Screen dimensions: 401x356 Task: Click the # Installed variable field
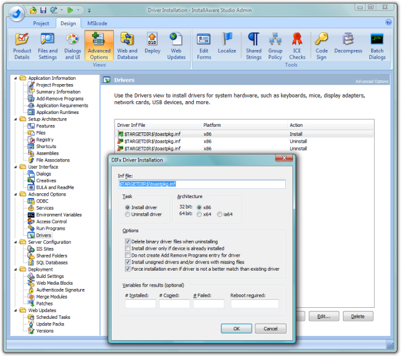coord(140,304)
